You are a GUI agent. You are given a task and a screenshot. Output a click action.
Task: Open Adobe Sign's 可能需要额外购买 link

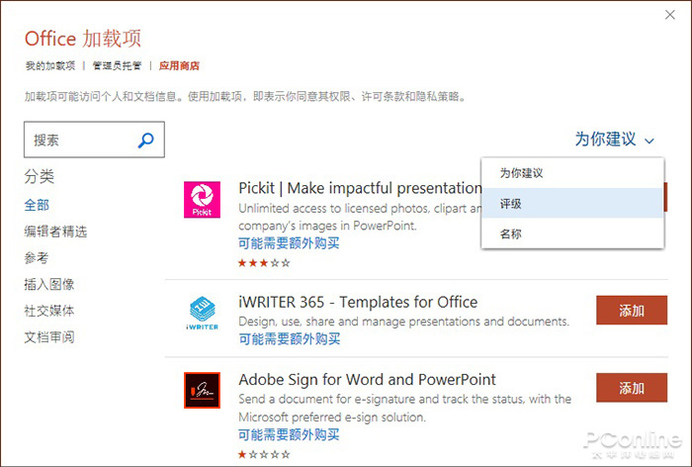pyautogui.click(x=289, y=434)
